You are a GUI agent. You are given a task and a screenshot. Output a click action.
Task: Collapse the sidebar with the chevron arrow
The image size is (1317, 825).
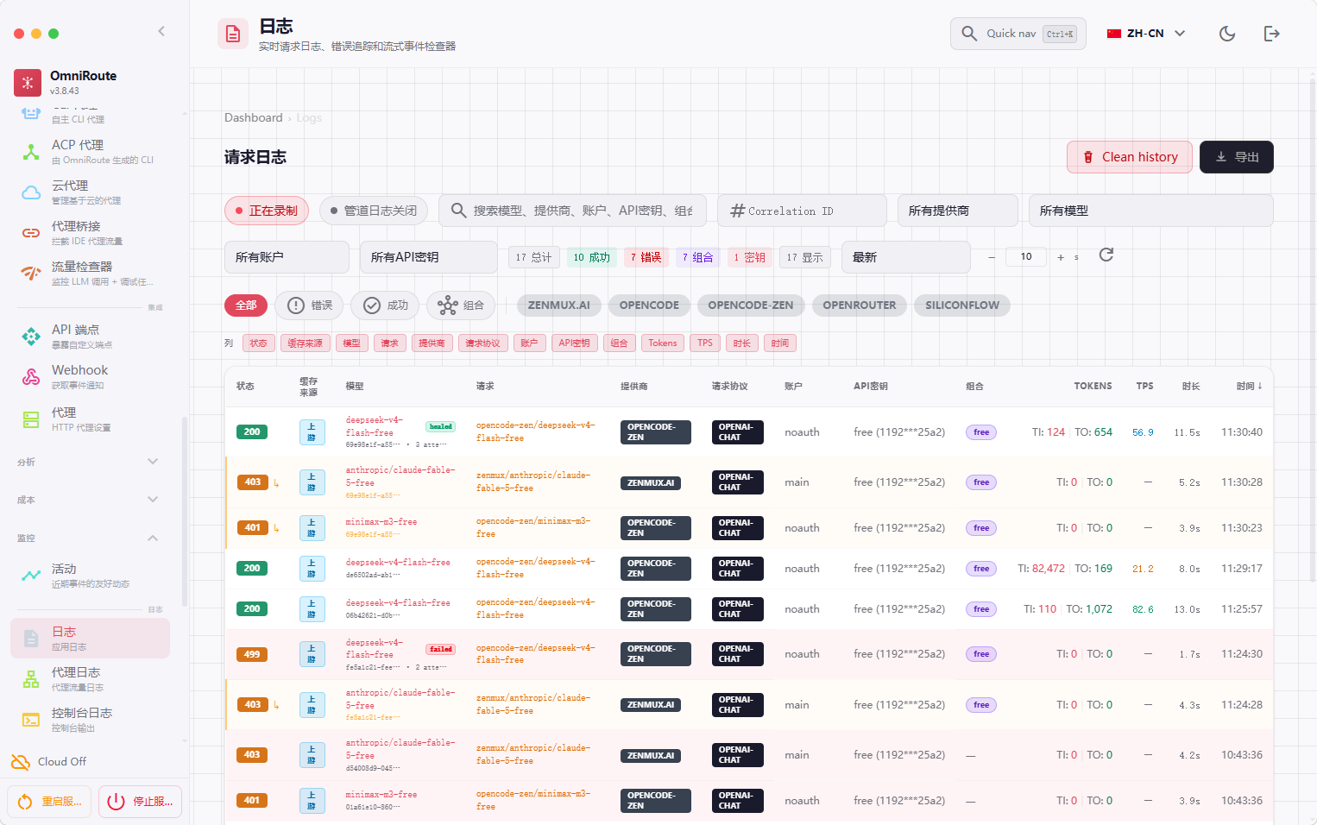[161, 32]
